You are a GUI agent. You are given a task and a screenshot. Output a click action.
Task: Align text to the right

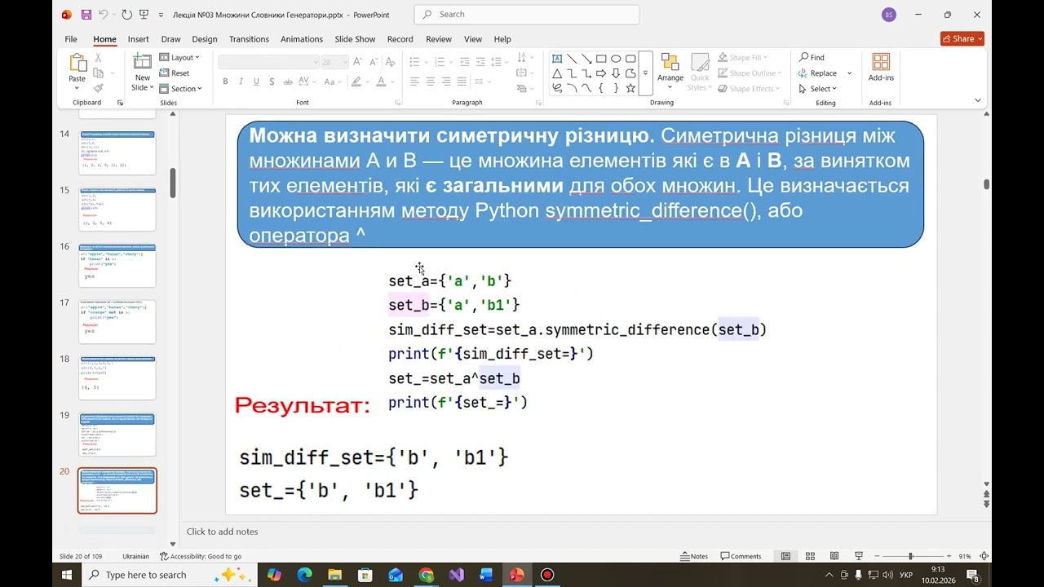pyautogui.click(x=446, y=82)
